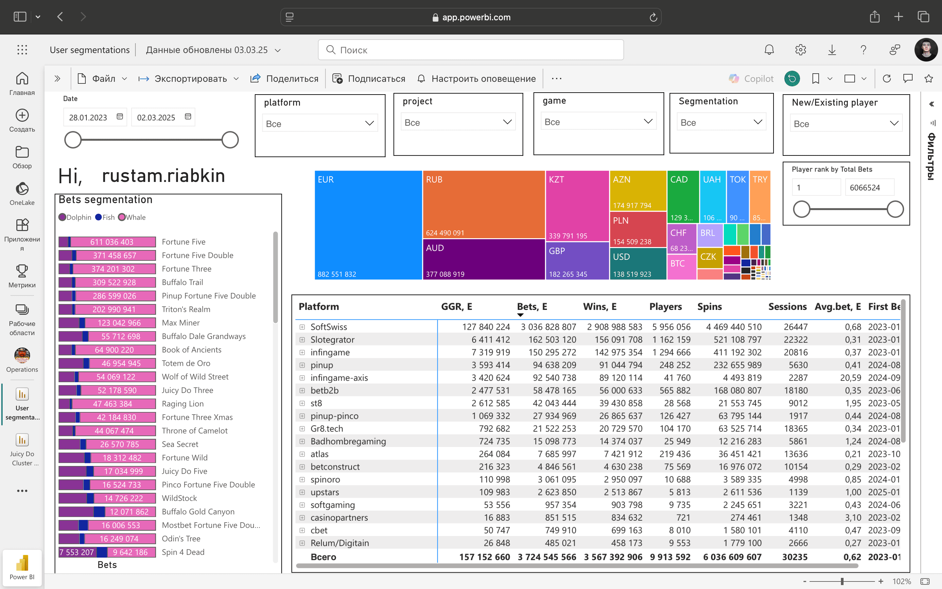
Task: Open the Power BI settings gear
Action: [800, 50]
